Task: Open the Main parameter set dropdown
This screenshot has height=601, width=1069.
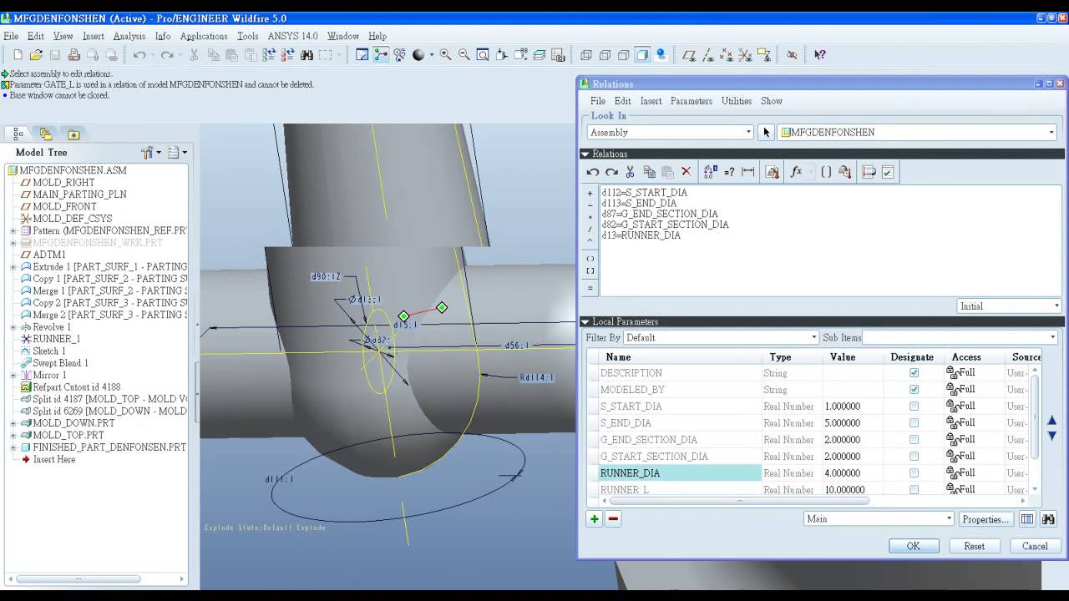Action: (x=879, y=518)
